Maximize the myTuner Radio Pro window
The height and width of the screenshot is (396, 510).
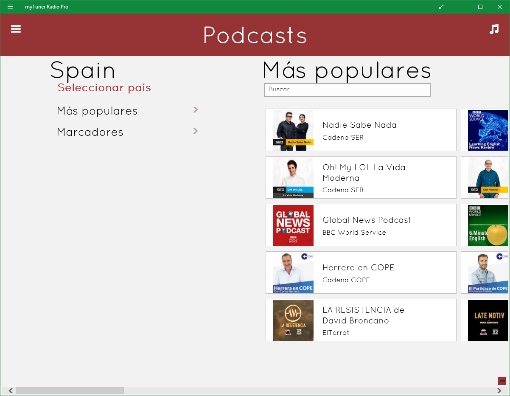[480, 7]
